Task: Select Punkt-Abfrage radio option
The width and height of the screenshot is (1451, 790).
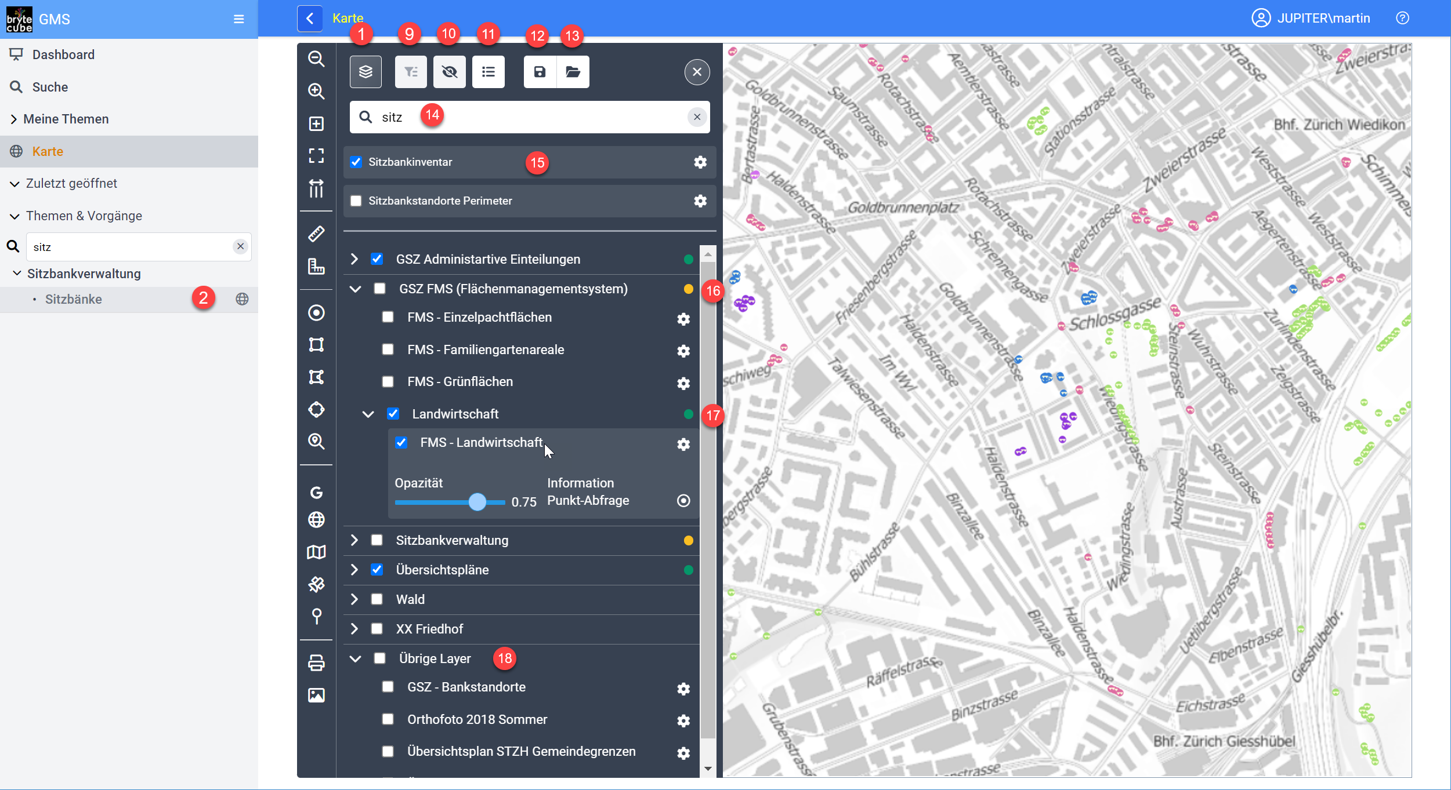Action: tap(684, 501)
